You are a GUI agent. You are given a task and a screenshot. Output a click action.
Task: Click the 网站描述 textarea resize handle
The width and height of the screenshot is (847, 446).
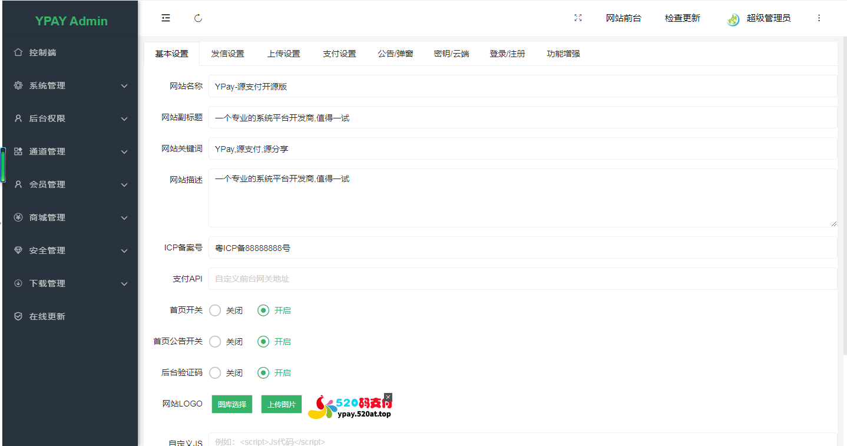pos(833,223)
